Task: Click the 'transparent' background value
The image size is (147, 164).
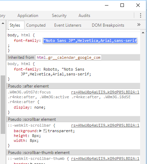Action: click(60, 131)
